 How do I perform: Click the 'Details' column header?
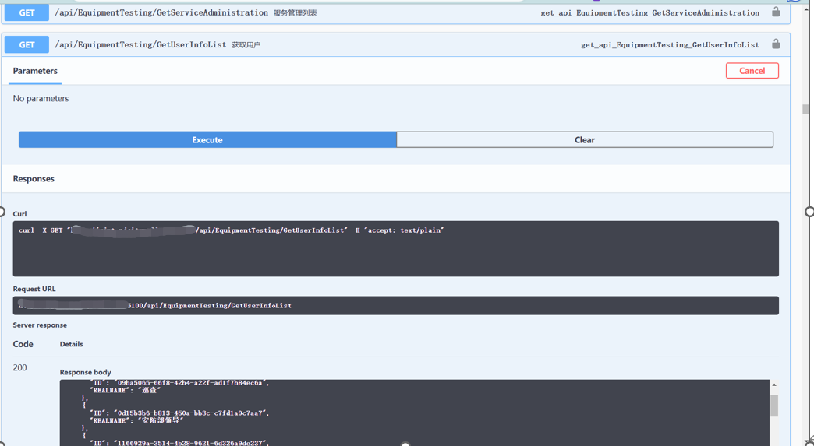(x=71, y=344)
